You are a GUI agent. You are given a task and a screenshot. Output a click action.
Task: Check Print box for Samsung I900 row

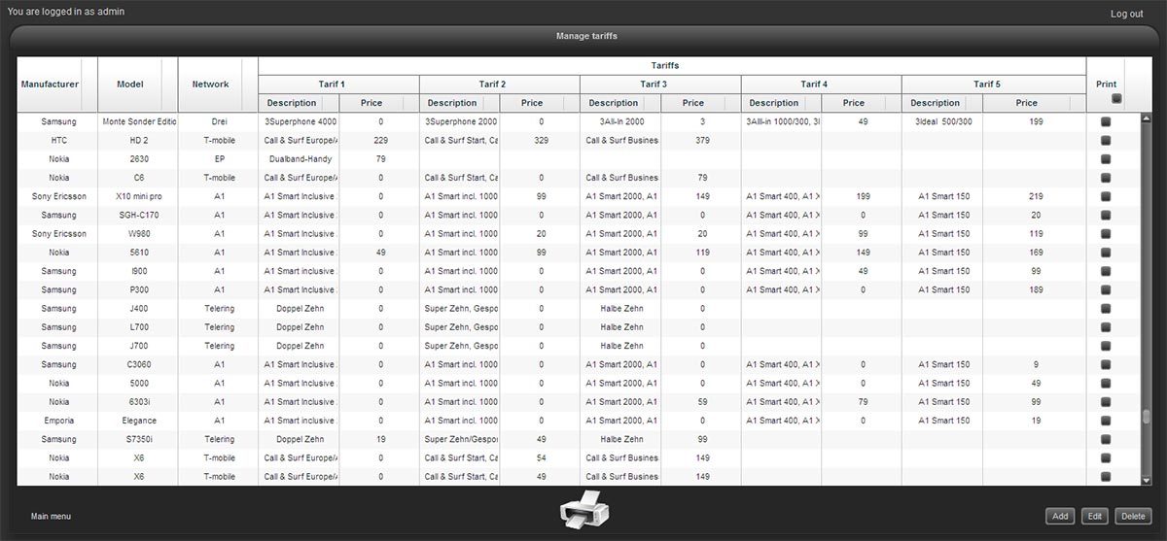pyautogui.click(x=1106, y=272)
